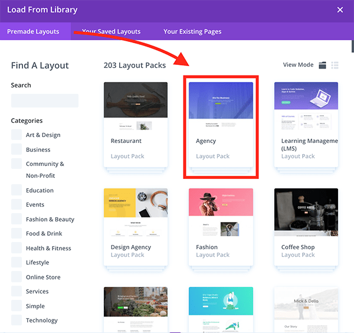Select the Design Agency layout pack thumbnail
Image resolution: width=354 pixels, height=333 pixels.
point(136,213)
